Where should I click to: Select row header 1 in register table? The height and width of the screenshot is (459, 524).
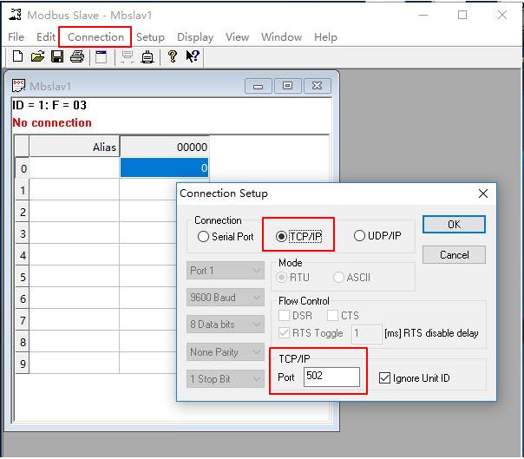[x=23, y=190]
